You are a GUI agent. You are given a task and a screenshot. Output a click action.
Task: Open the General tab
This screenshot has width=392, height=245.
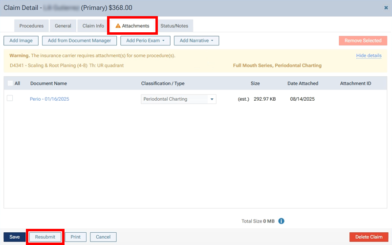[x=63, y=26]
